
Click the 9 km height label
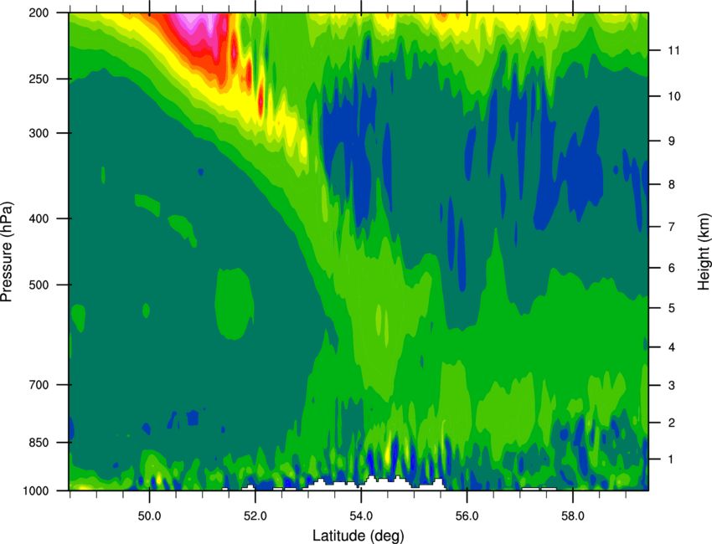pos(671,141)
